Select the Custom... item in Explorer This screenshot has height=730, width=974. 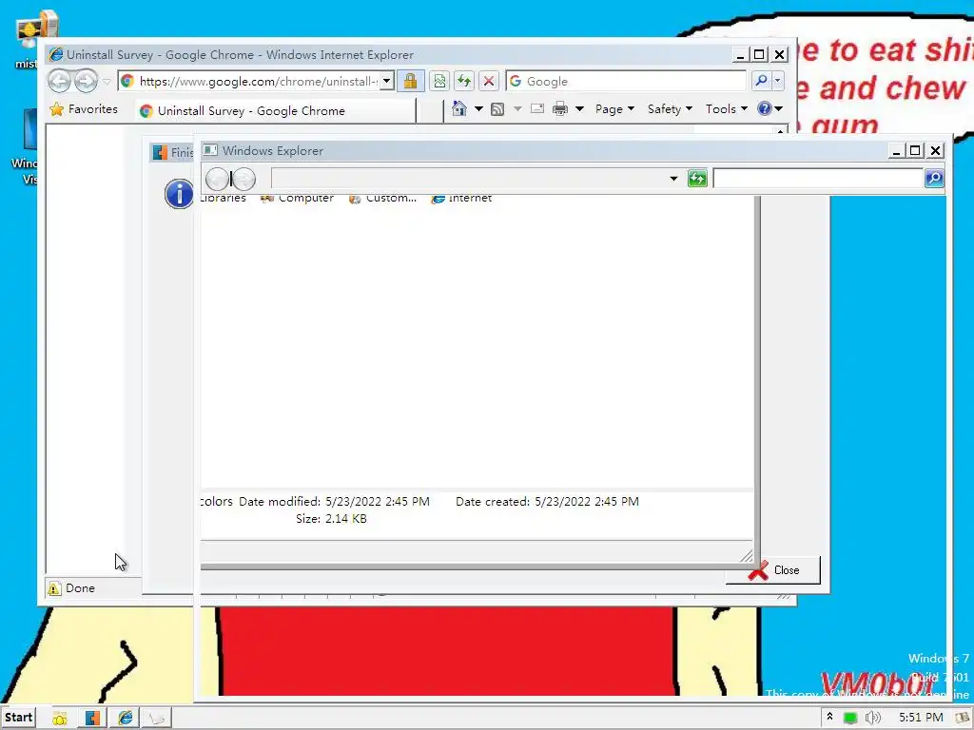point(382,198)
